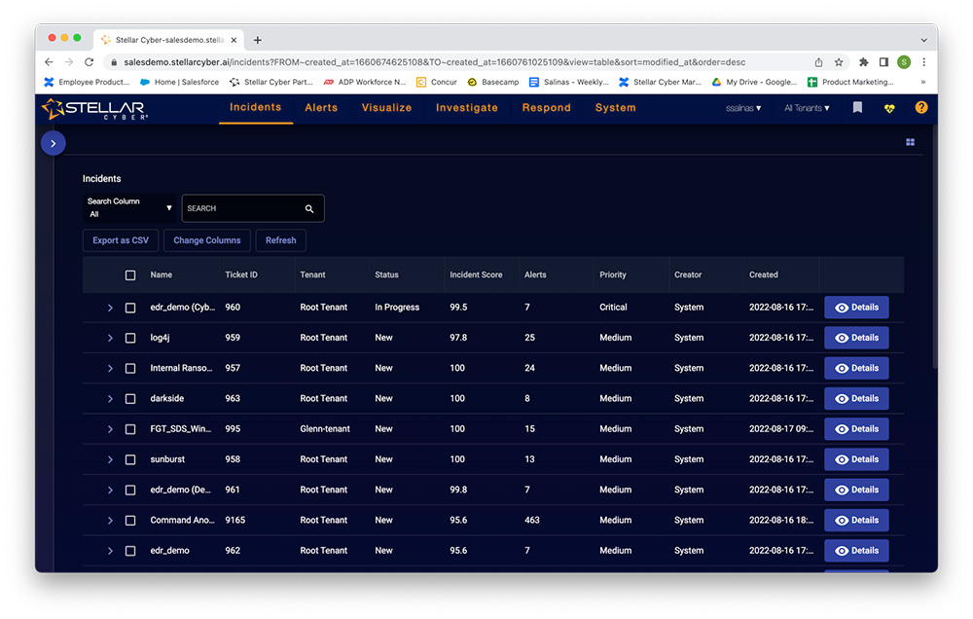Reload the page with browser refresh icon
The height and width of the screenshot is (619, 973).
(89, 62)
